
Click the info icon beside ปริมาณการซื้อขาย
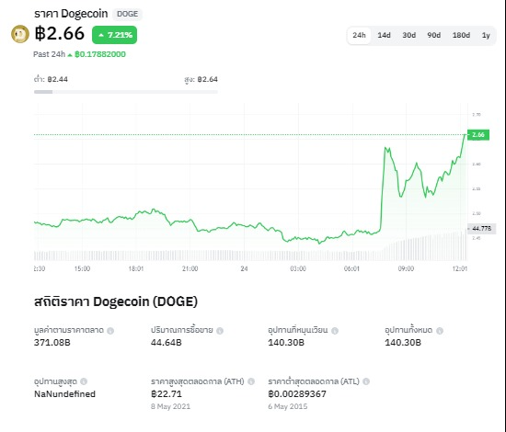click(x=220, y=331)
